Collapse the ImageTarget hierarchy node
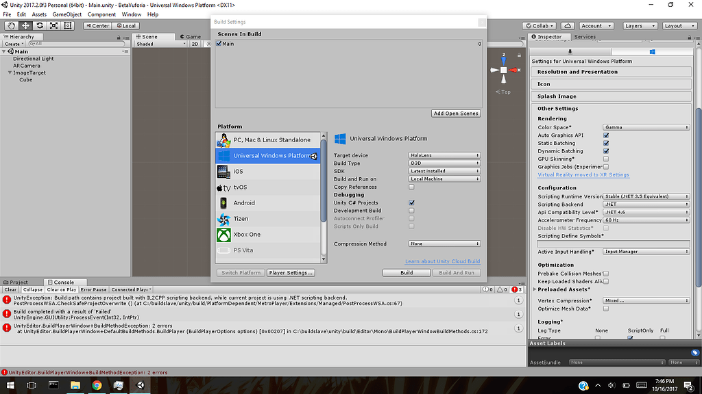 coord(10,73)
